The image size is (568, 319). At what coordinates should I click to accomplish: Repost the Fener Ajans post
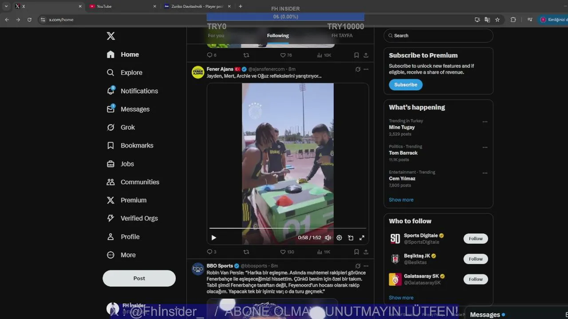pyautogui.click(x=246, y=252)
